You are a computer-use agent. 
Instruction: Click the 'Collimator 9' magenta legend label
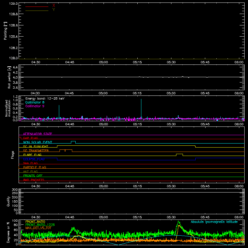click(35, 106)
